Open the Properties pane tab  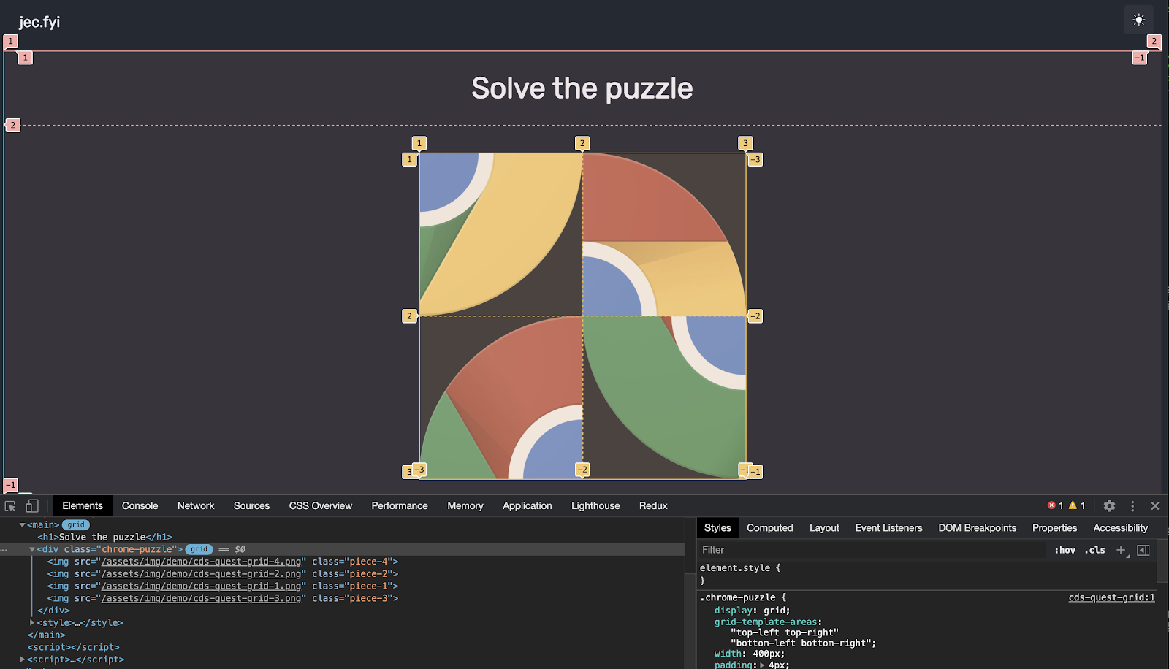point(1054,527)
